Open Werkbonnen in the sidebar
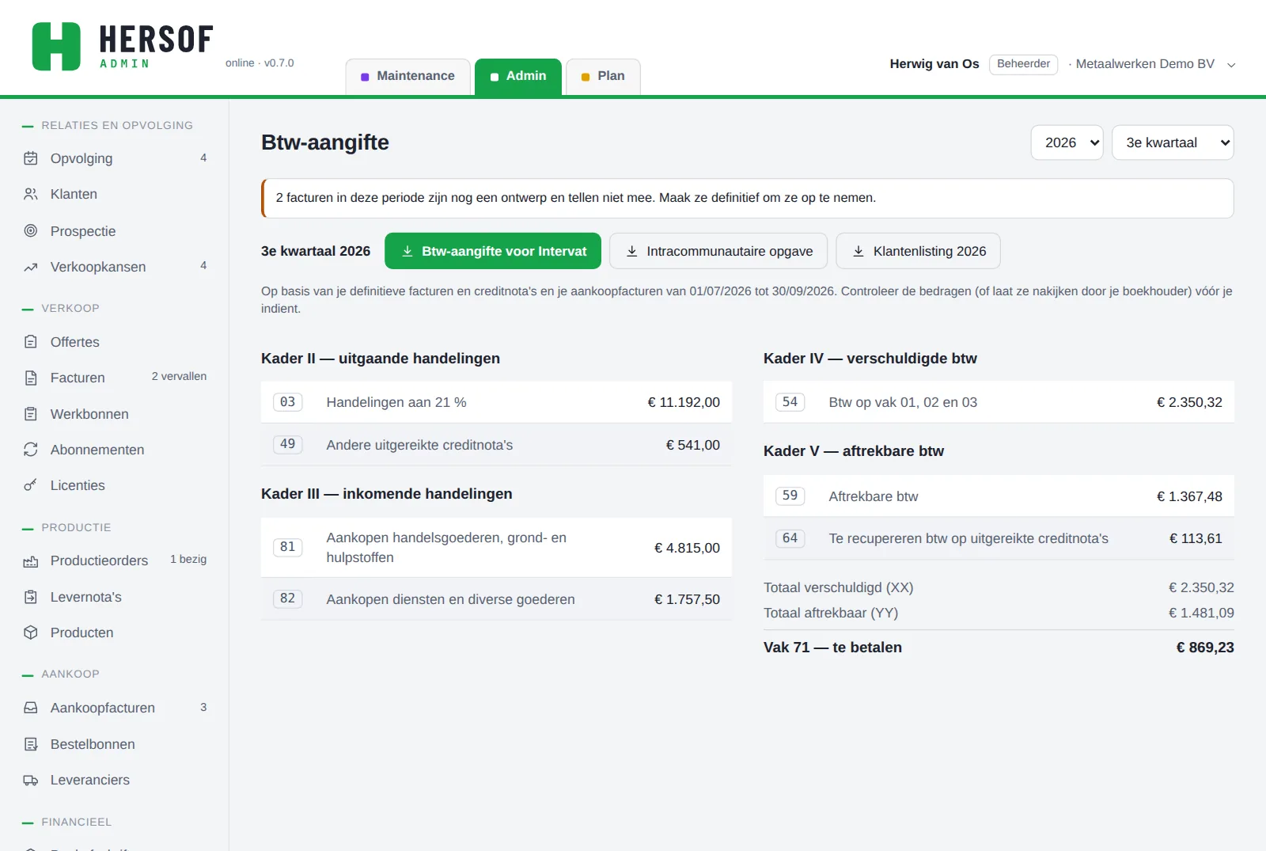Viewport: 1266px width, 851px height. click(115, 414)
